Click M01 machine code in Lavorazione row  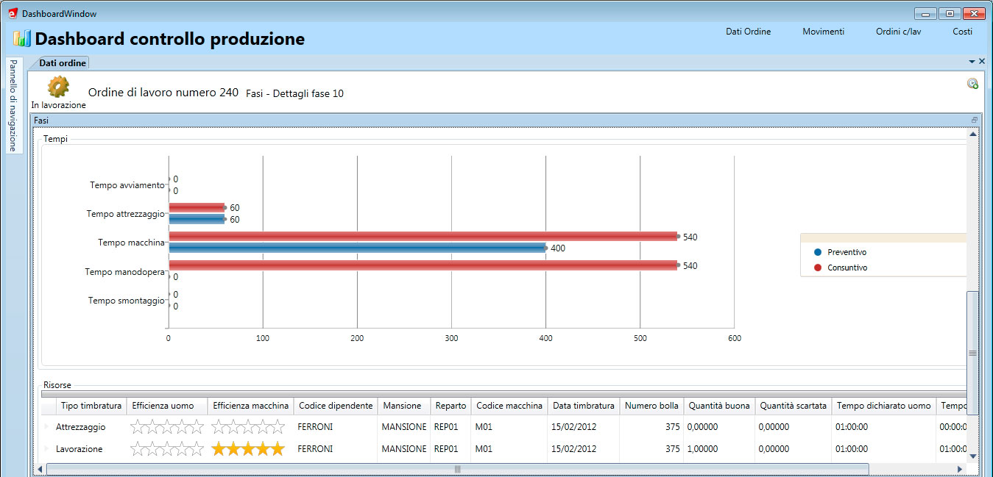click(484, 449)
